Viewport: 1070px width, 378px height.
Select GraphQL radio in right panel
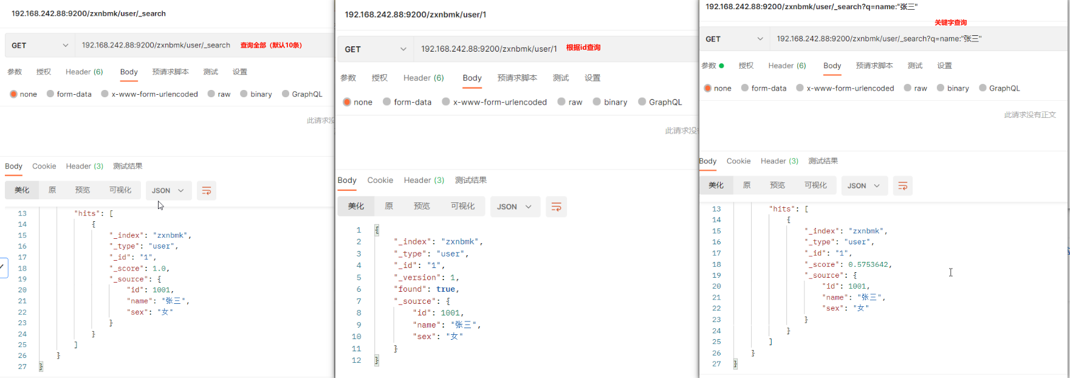pos(983,88)
